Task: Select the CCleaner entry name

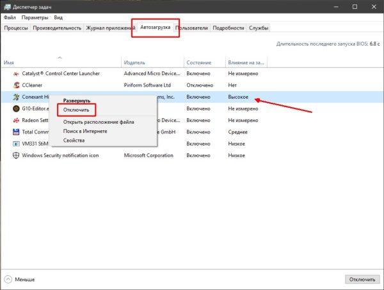Action: pyautogui.click(x=32, y=85)
